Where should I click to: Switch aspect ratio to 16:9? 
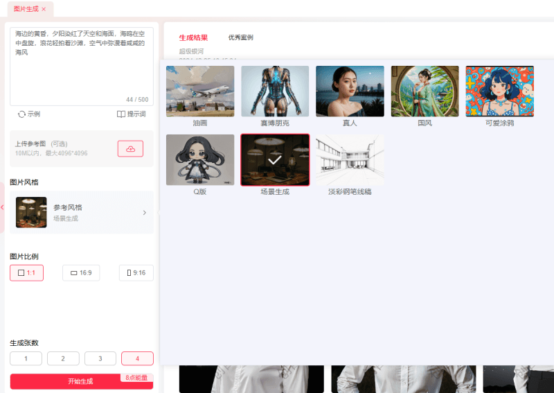pos(81,273)
